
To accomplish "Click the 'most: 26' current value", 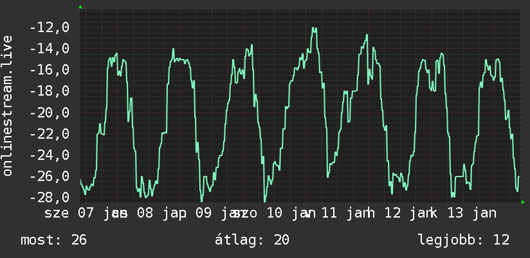I will 54,240.
